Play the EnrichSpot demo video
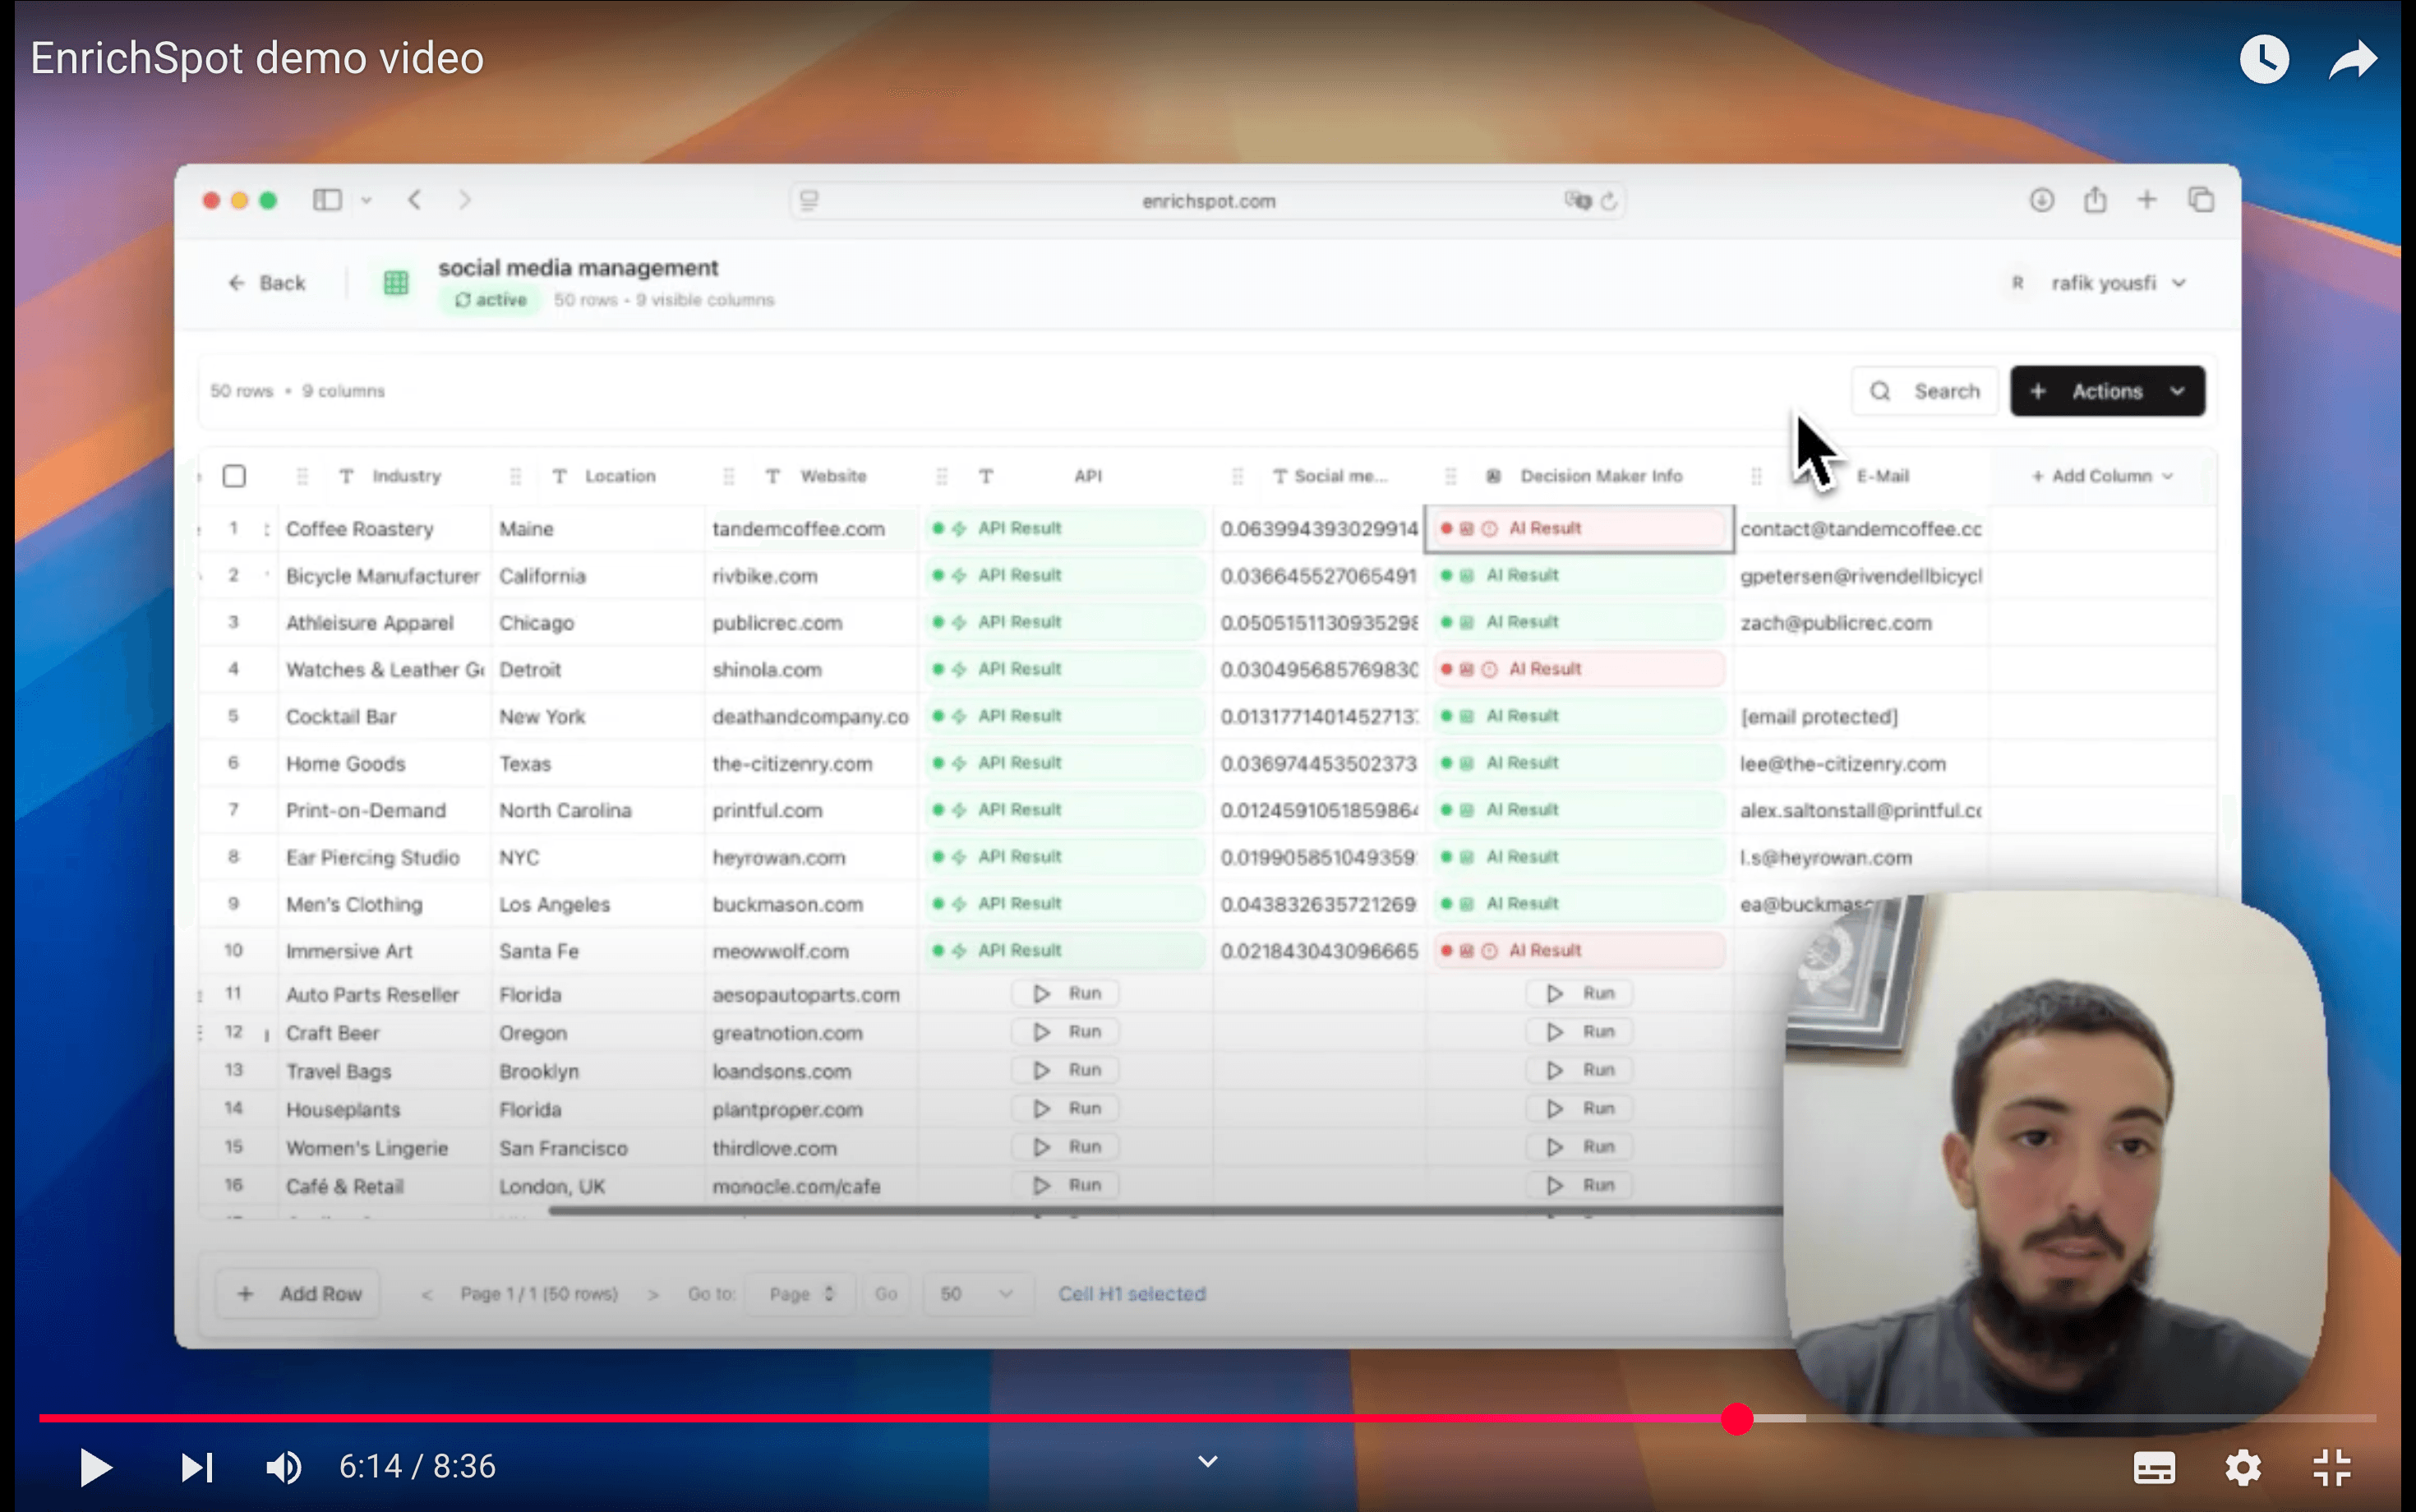 (x=95, y=1467)
